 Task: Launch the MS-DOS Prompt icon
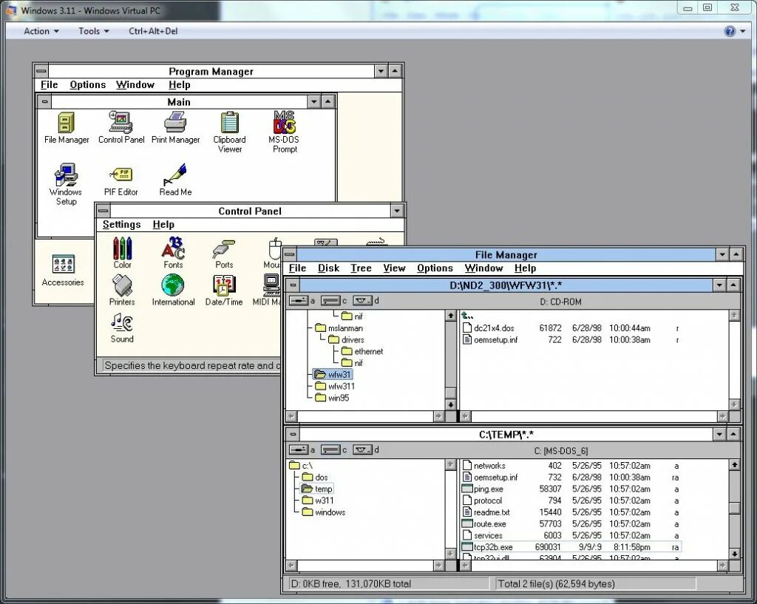(x=285, y=132)
